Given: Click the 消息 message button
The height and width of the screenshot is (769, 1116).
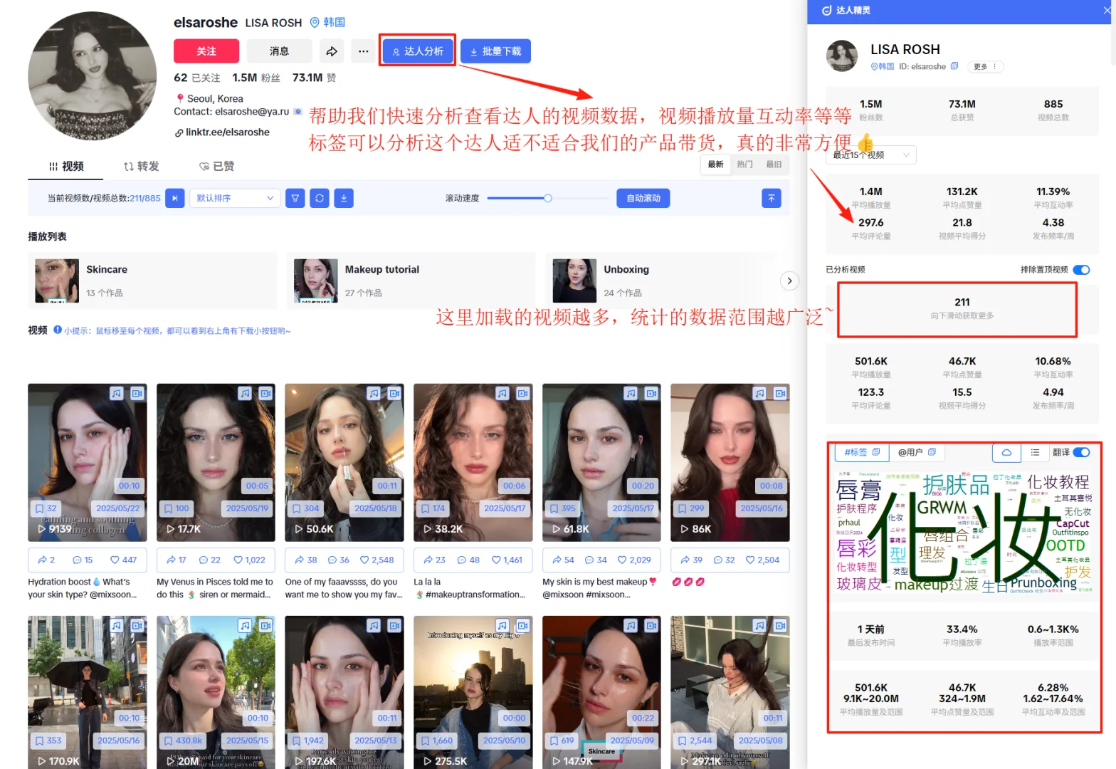Looking at the screenshot, I should click(279, 51).
